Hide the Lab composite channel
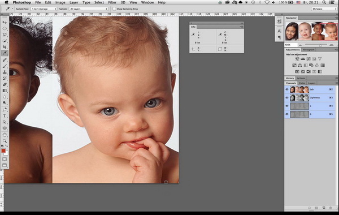This screenshot has height=215, width=339. point(287,89)
